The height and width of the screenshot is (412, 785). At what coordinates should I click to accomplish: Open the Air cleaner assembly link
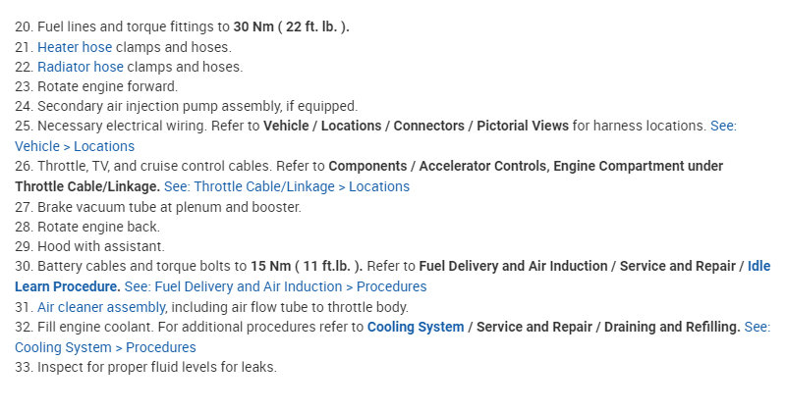click(x=100, y=307)
